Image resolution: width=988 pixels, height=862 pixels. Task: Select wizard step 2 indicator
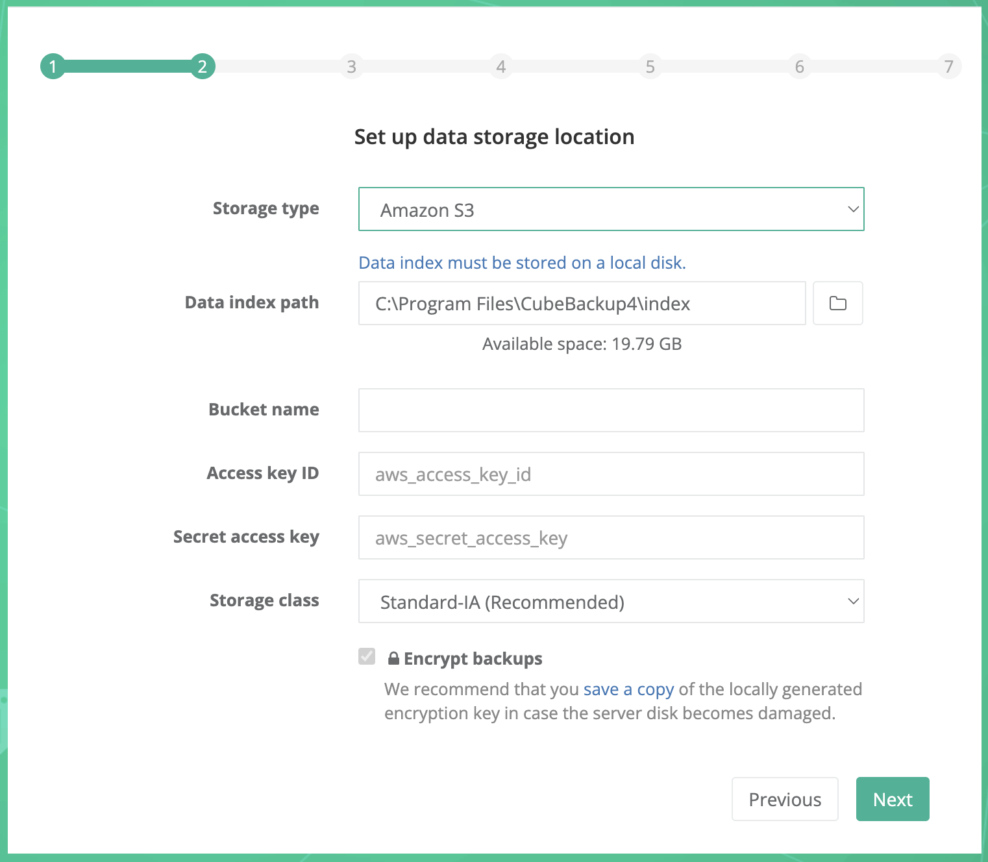coord(202,66)
